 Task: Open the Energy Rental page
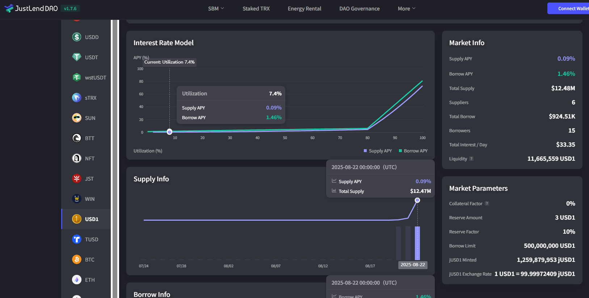pos(304,8)
